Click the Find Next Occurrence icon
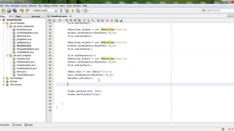This screenshot has width=234, height=131. [75, 20]
